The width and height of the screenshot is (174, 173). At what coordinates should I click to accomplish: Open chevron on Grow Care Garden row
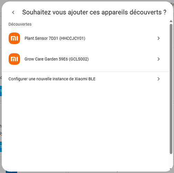point(158,59)
